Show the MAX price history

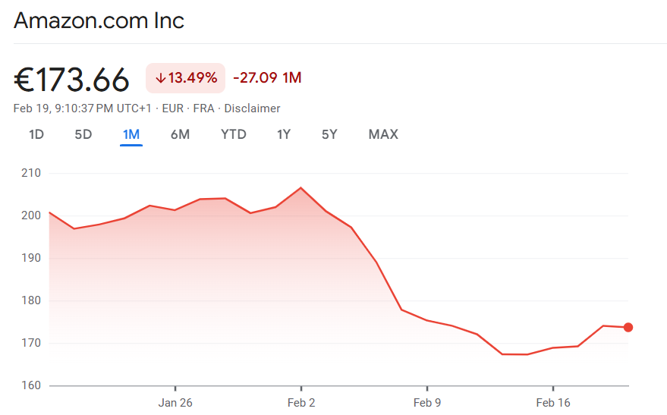[383, 134]
